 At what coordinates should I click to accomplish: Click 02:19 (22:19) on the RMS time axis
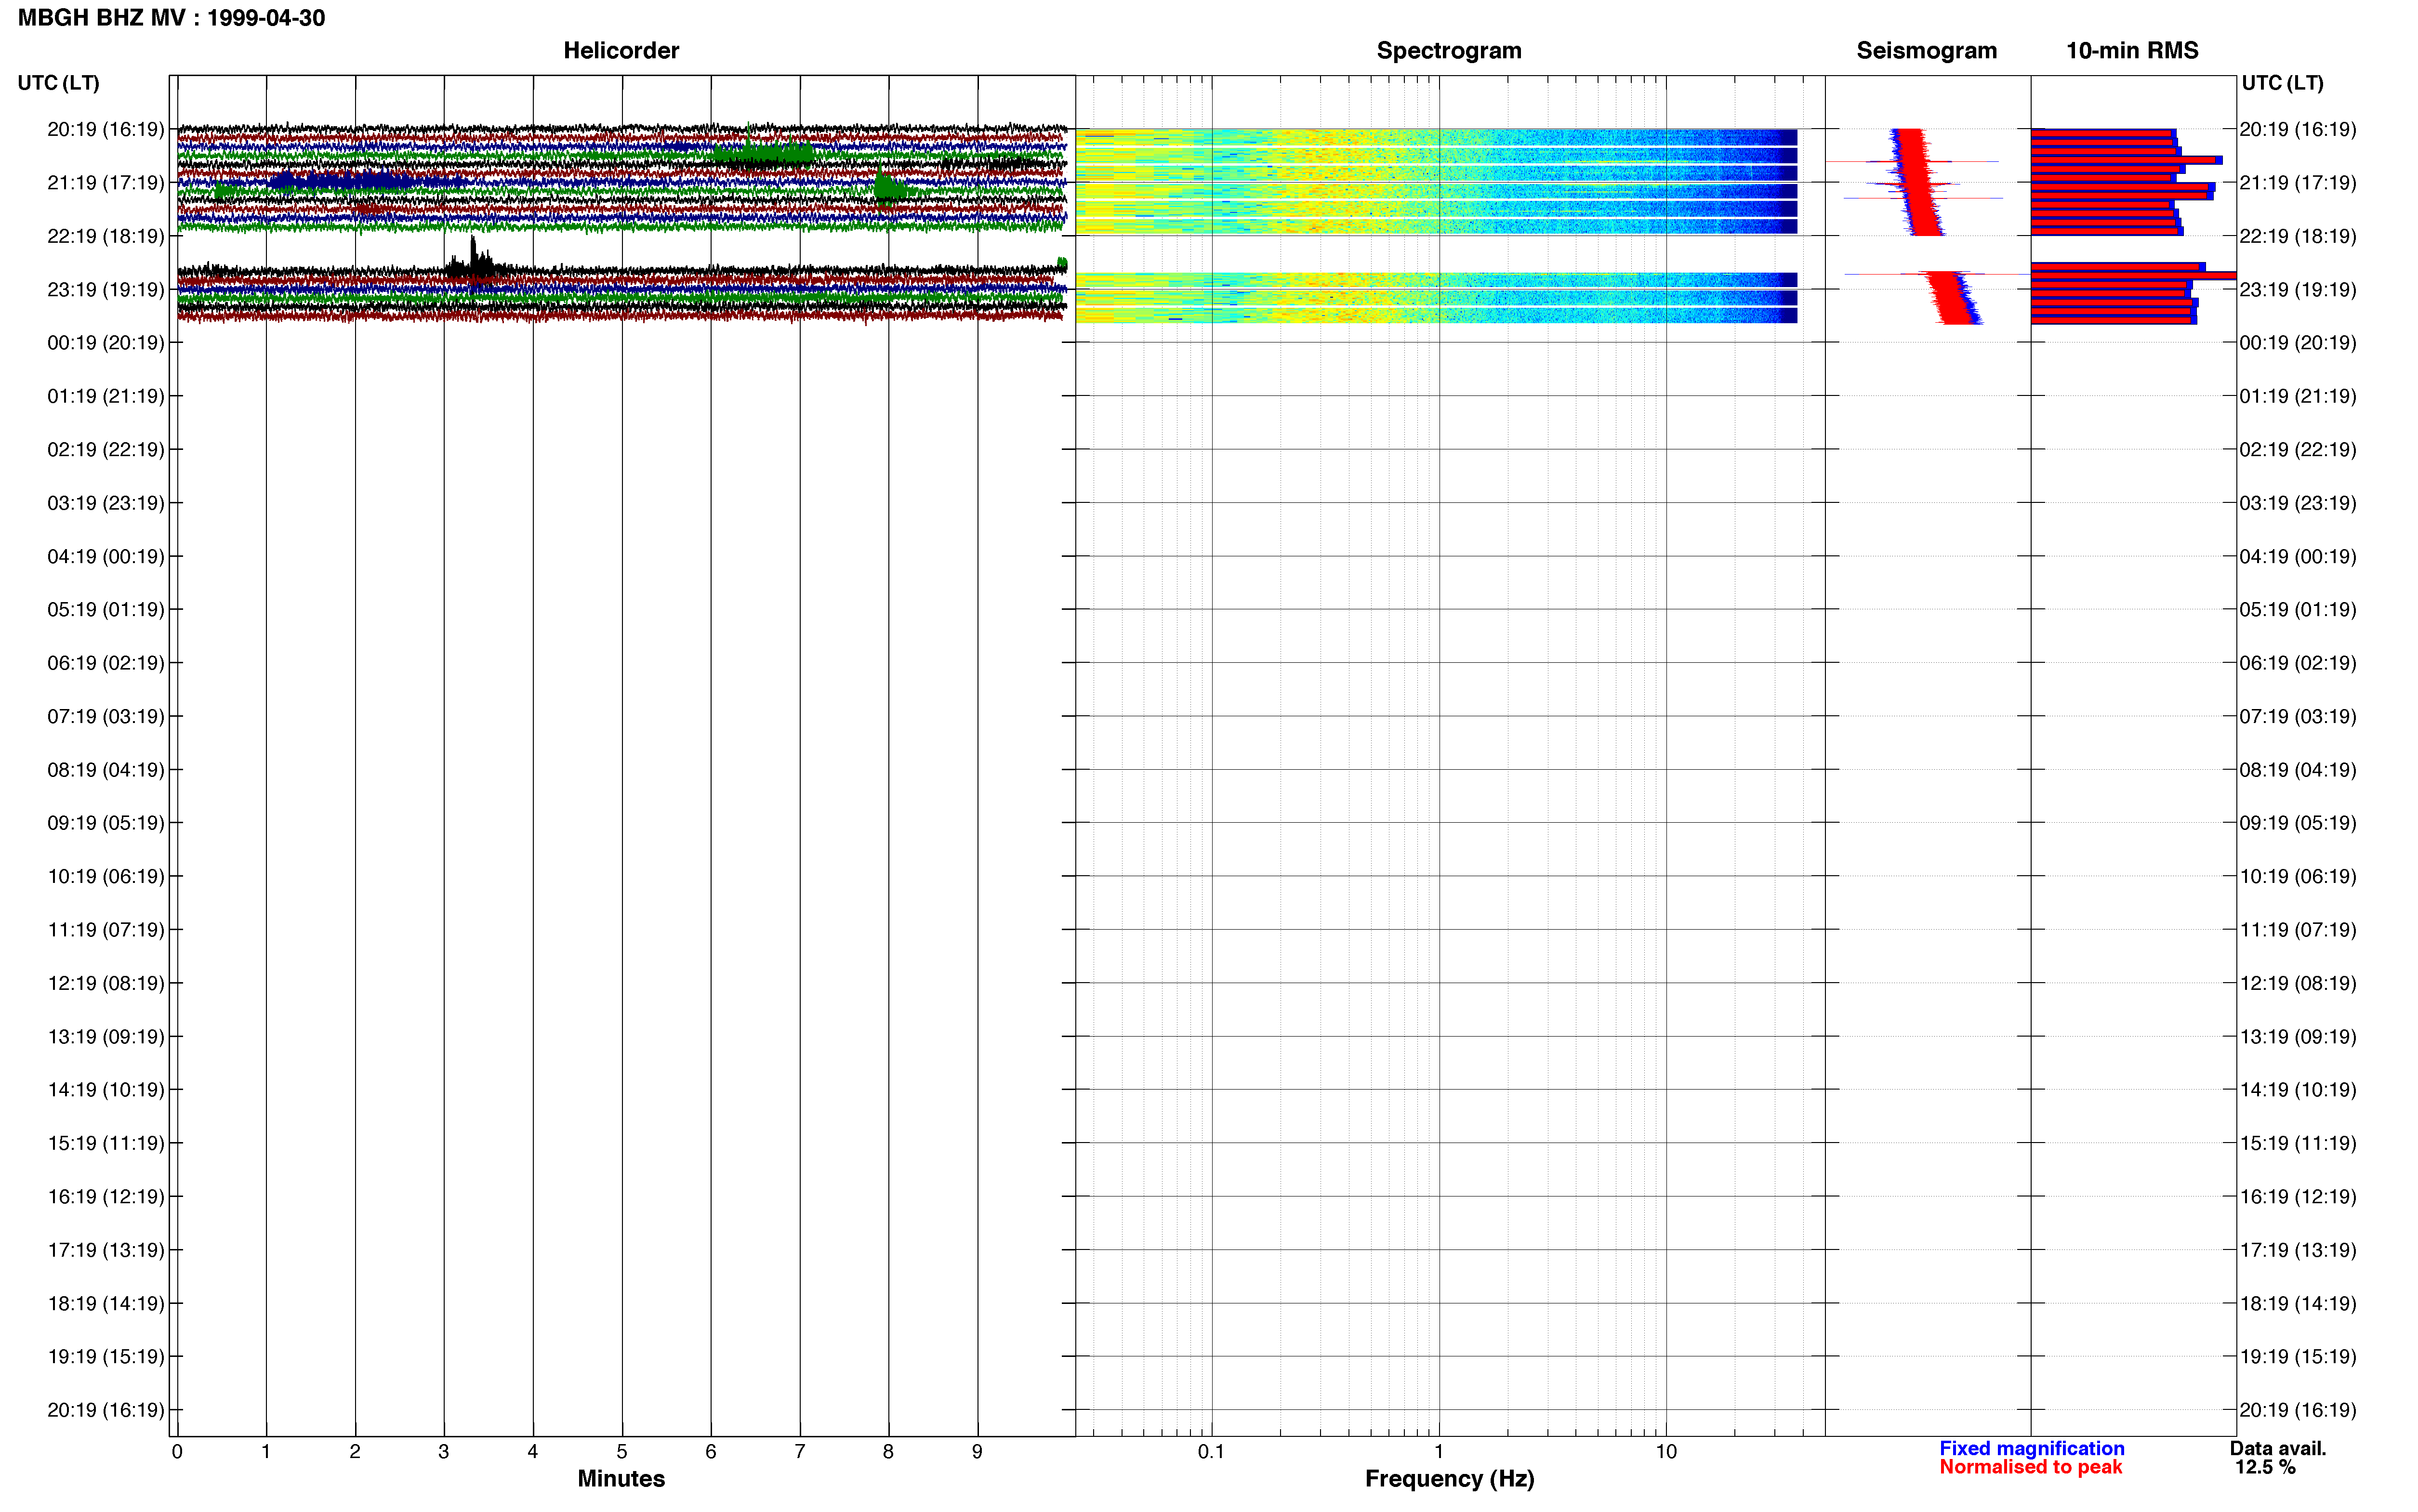tap(2298, 449)
